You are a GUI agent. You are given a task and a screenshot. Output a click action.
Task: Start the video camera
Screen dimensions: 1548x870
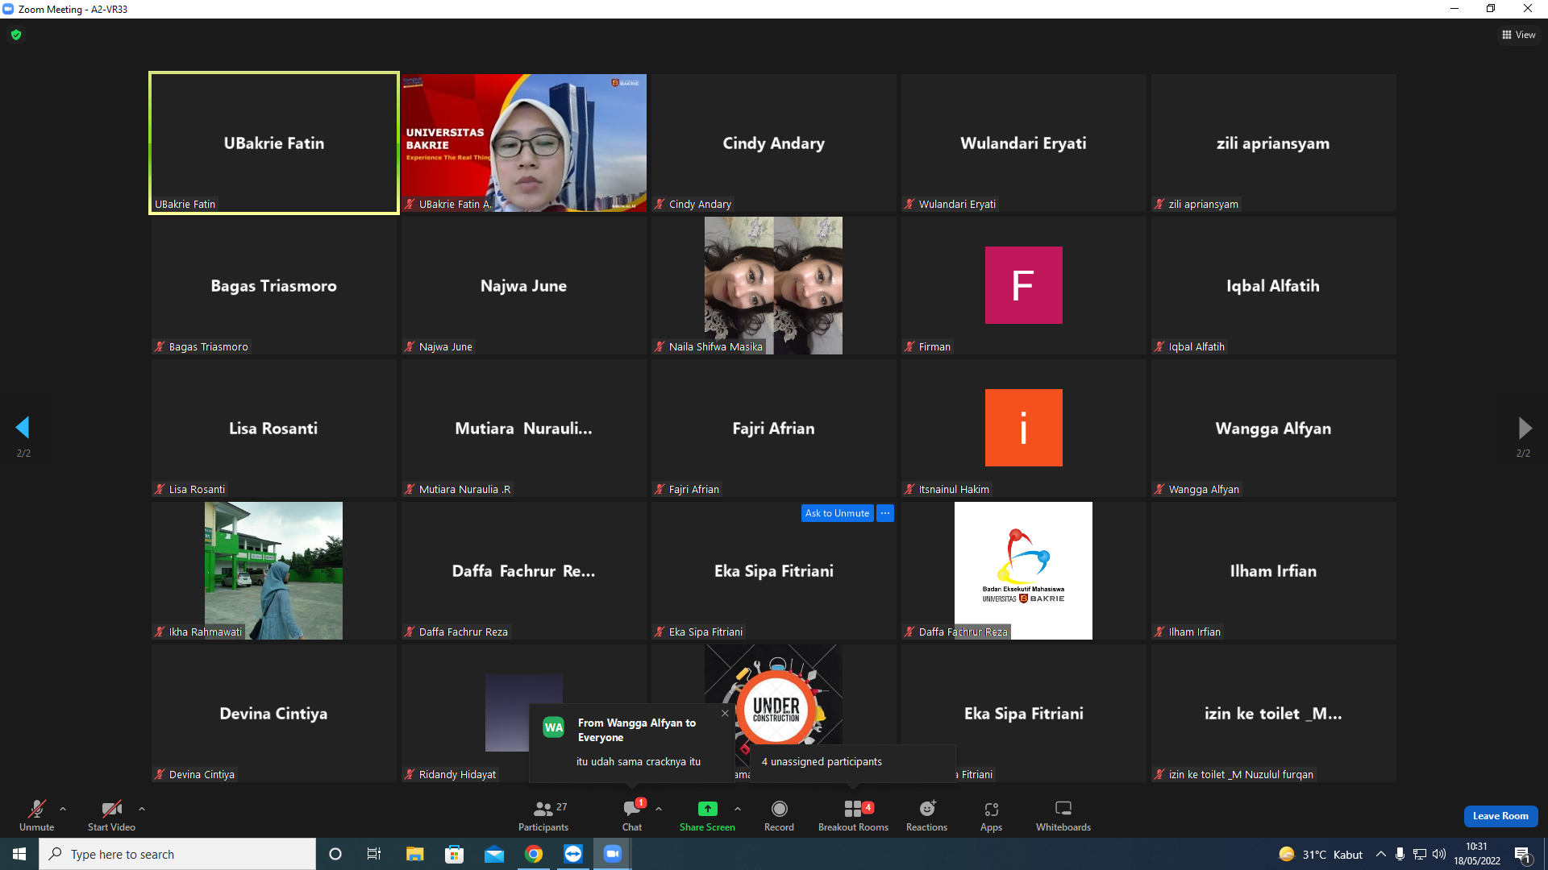(111, 815)
